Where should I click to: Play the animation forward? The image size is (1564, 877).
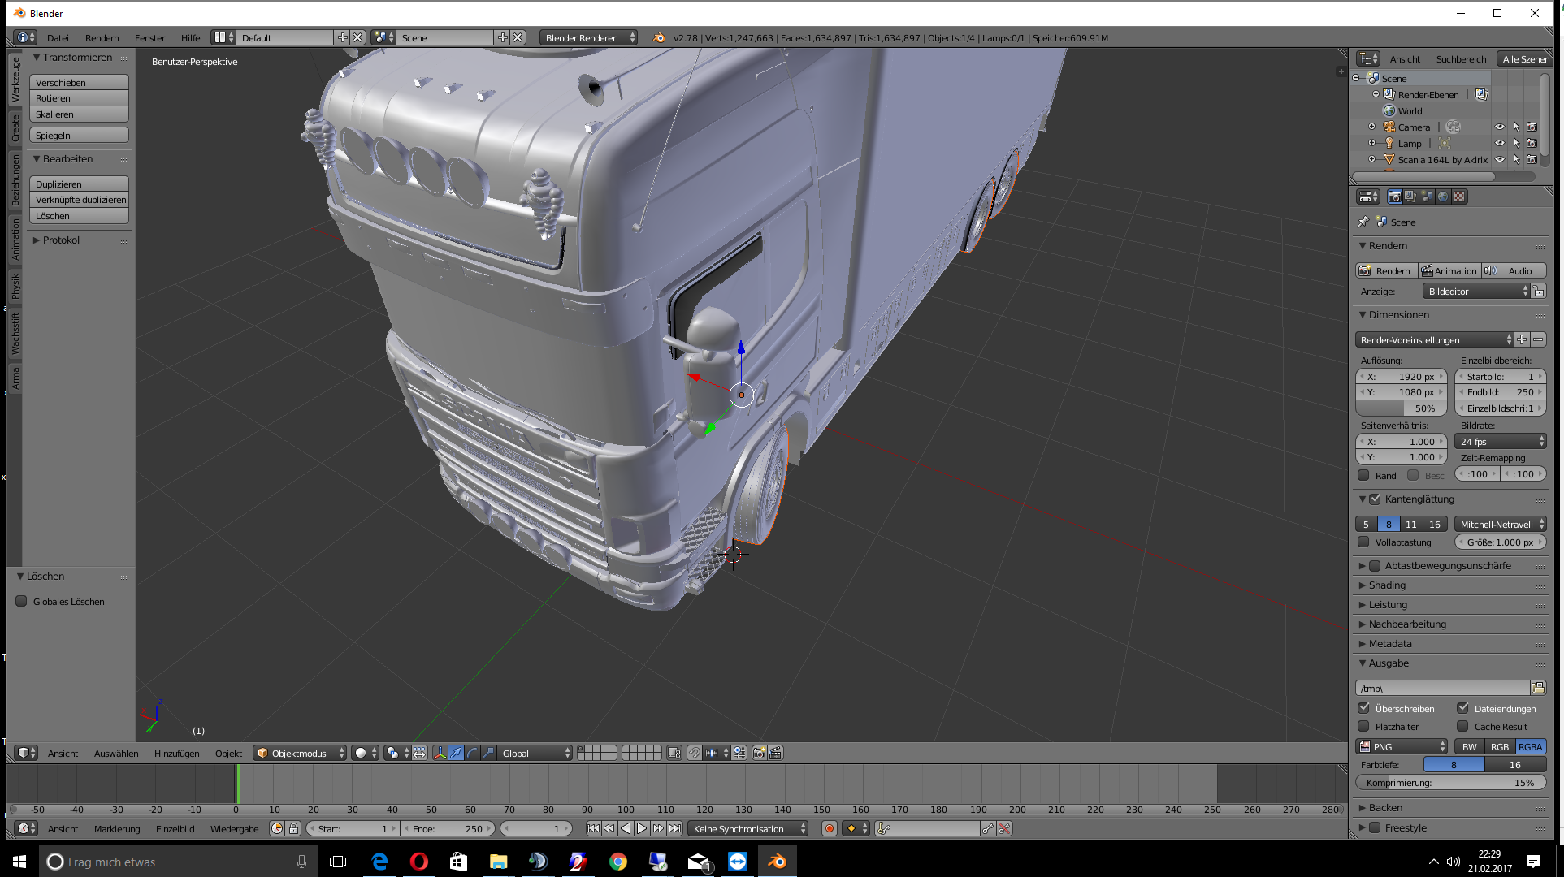click(642, 828)
